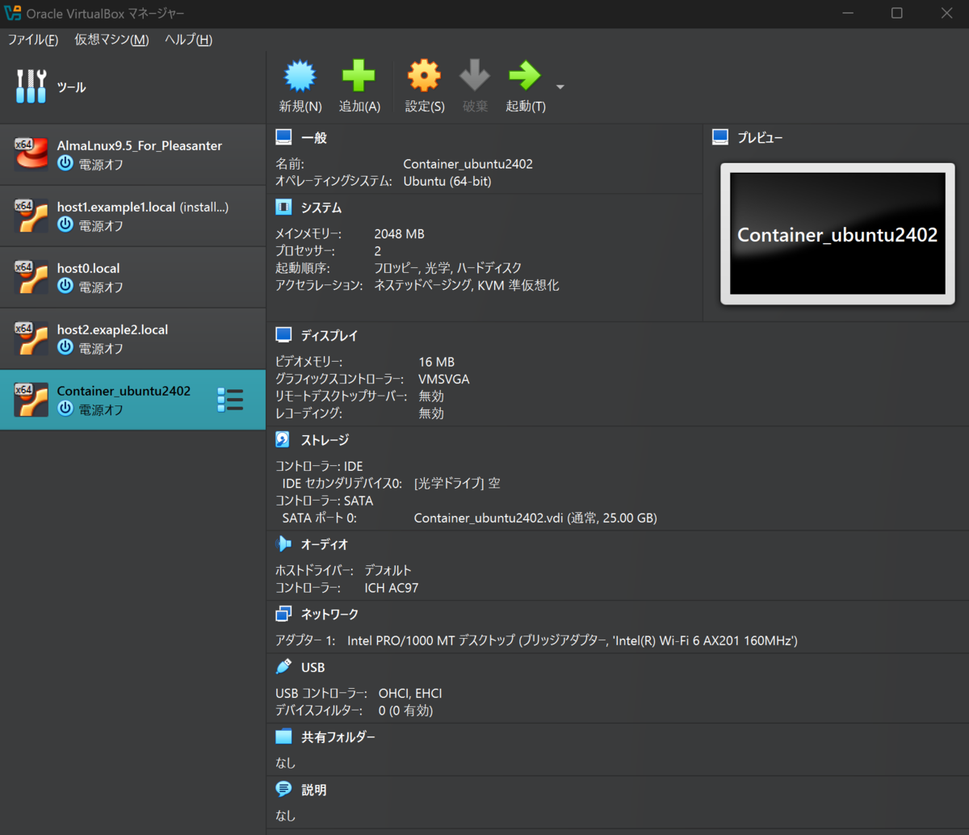Open ストレージ section heading link
Image resolution: width=969 pixels, height=835 pixels.
325,440
